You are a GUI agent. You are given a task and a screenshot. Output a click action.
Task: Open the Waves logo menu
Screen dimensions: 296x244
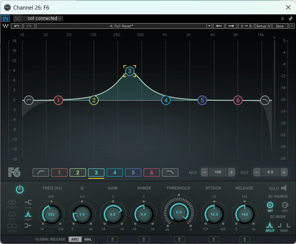pyautogui.click(x=6, y=26)
